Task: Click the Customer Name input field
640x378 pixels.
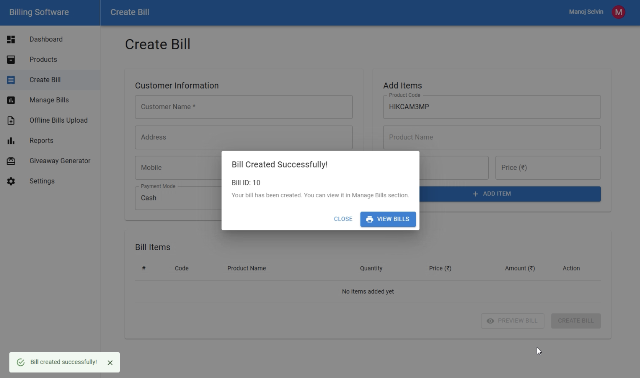Action: (243, 107)
